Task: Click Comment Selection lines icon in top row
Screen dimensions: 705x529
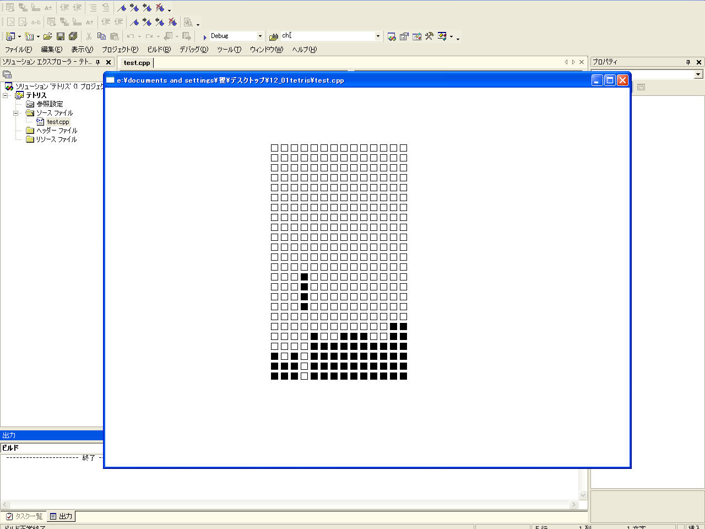Action: point(93,8)
